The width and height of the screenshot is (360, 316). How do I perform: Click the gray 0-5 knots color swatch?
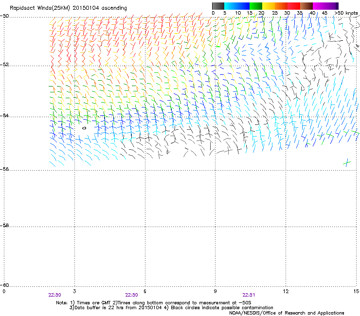pyautogui.click(x=218, y=6)
